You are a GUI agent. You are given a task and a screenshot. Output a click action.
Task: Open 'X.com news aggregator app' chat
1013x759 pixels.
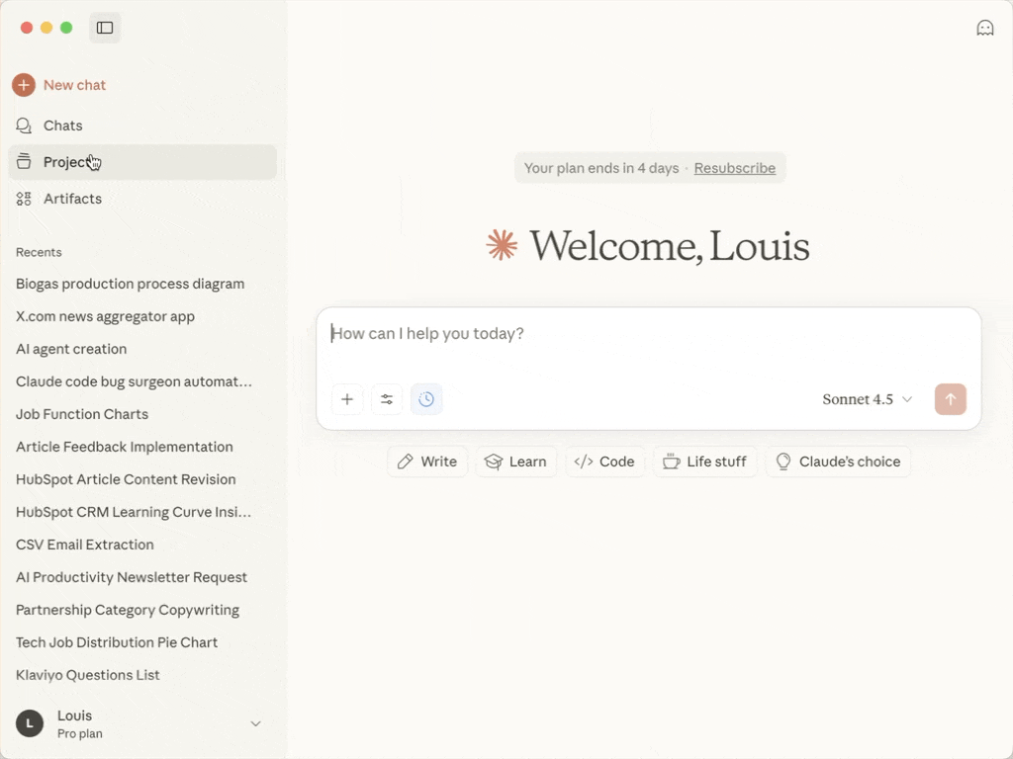click(x=105, y=316)
